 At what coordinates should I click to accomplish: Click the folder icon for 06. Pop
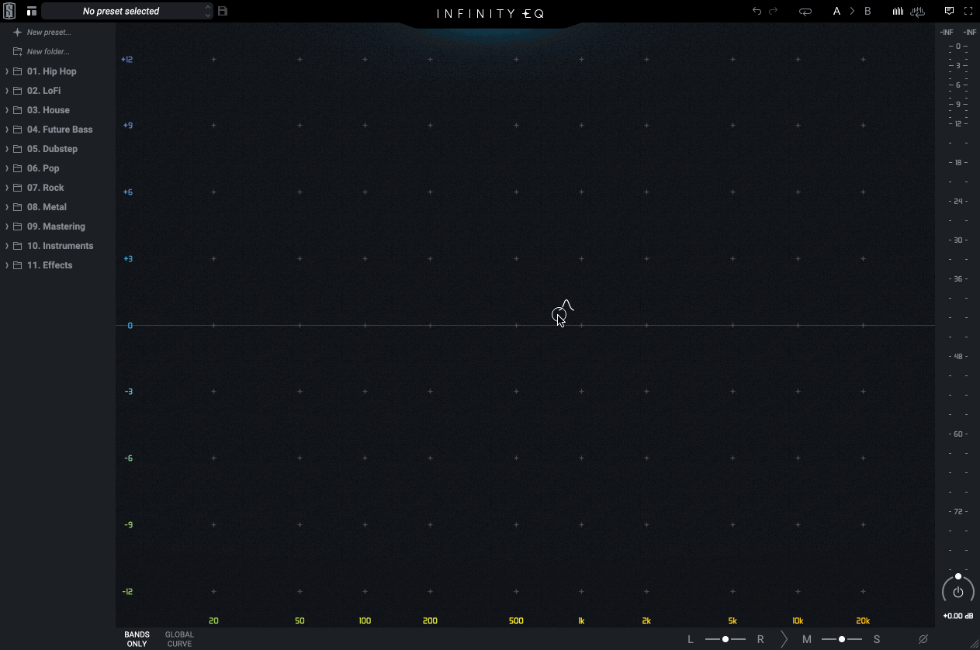[x=17, y=168]
